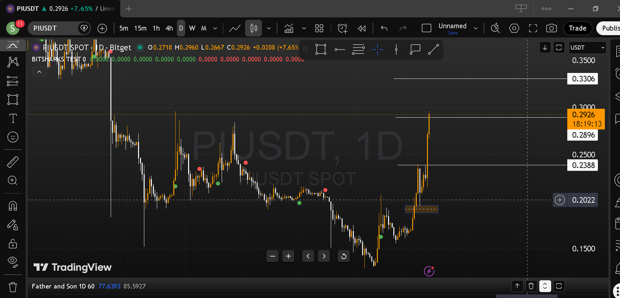The width and height of the screenshot is (620, 298).
Task: Delete drawings with the trash icon in left sidebar
Action: pos(13,287)
